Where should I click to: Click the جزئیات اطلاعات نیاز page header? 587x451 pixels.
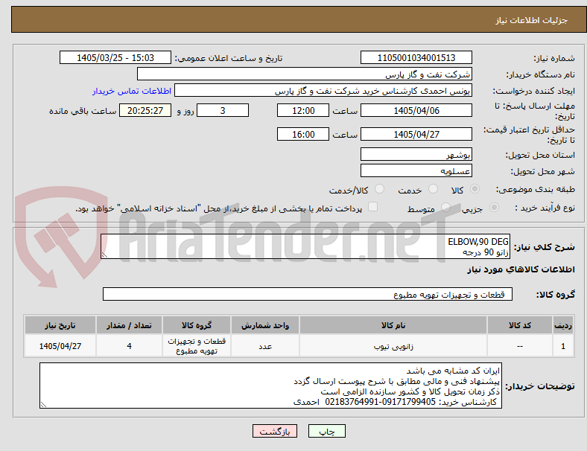532,20
